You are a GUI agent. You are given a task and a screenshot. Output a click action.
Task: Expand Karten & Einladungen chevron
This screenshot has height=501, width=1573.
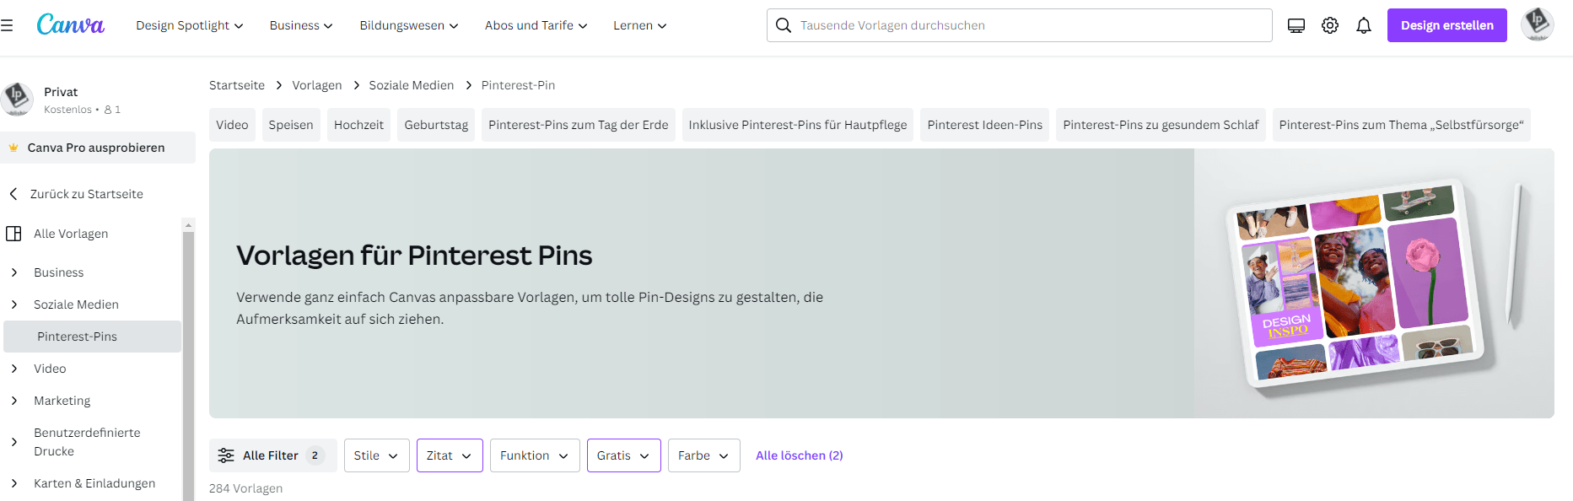click(x=14, y=483)
